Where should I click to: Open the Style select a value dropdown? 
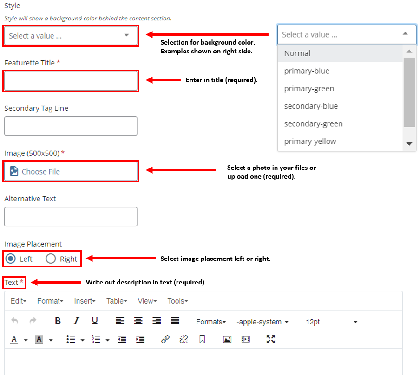click(71, 36)
